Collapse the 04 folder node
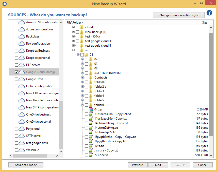The width and height of the screenshot is (218, 172). point(78,55)
